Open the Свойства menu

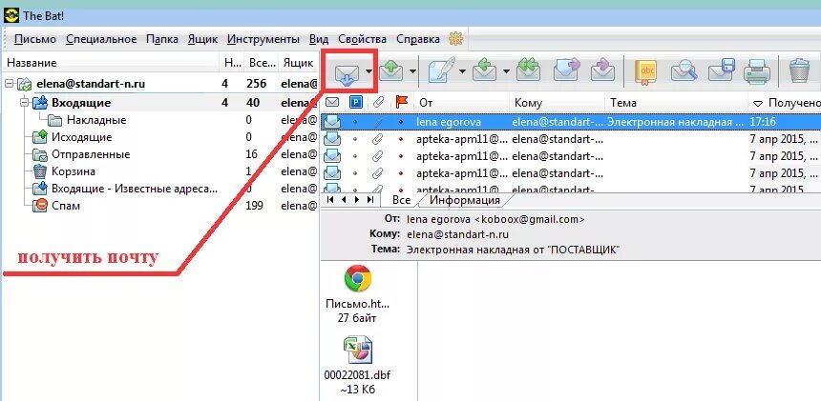pos(363,39)
